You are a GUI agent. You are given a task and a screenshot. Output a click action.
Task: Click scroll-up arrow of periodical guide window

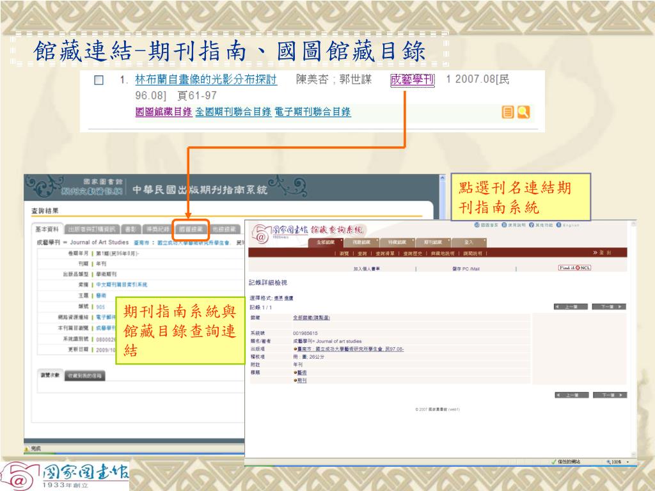pos(443,178)
